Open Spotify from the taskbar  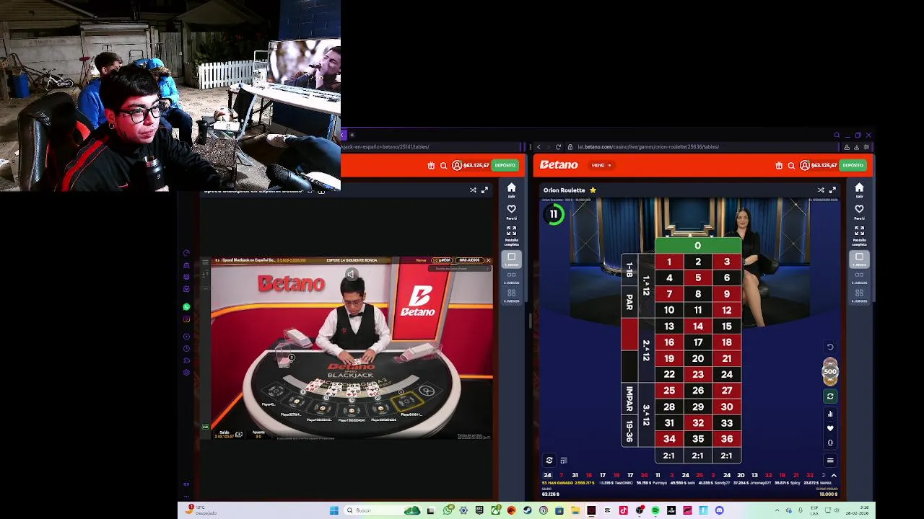pyautogui.click(x=655, y=510)
